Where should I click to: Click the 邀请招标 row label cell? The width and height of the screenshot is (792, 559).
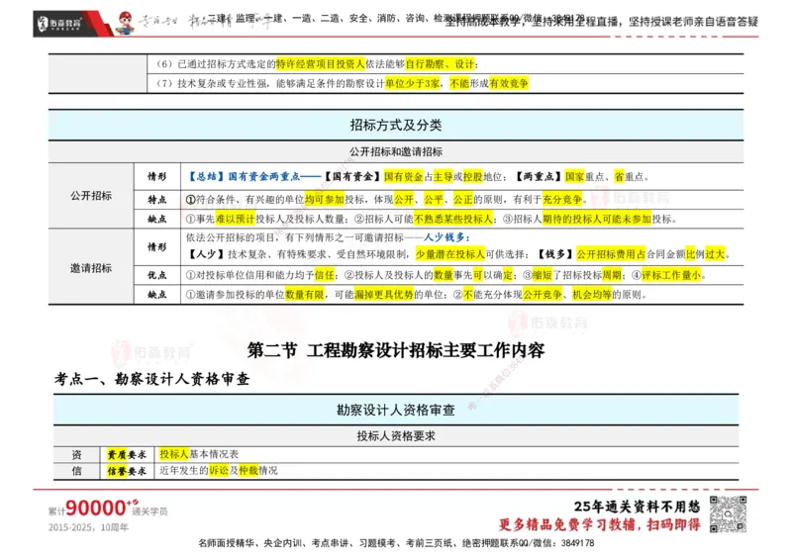click(x=91, y=268)
